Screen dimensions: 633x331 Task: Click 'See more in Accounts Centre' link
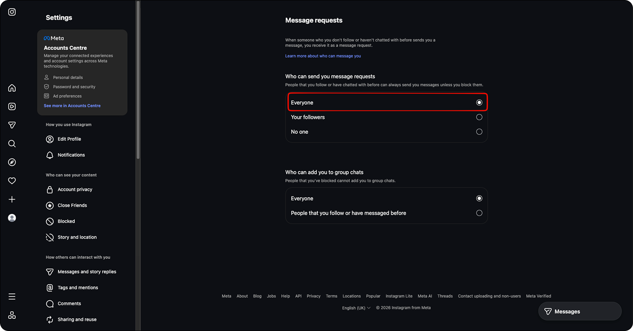click(72, 106)
